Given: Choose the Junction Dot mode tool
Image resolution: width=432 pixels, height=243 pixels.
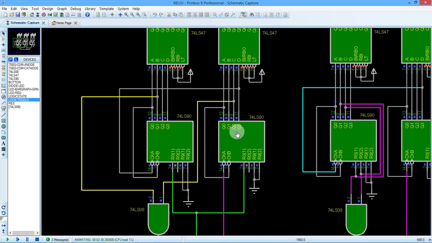Looking at the screenshot, I should pyautogui.click(x=3, y=45).
